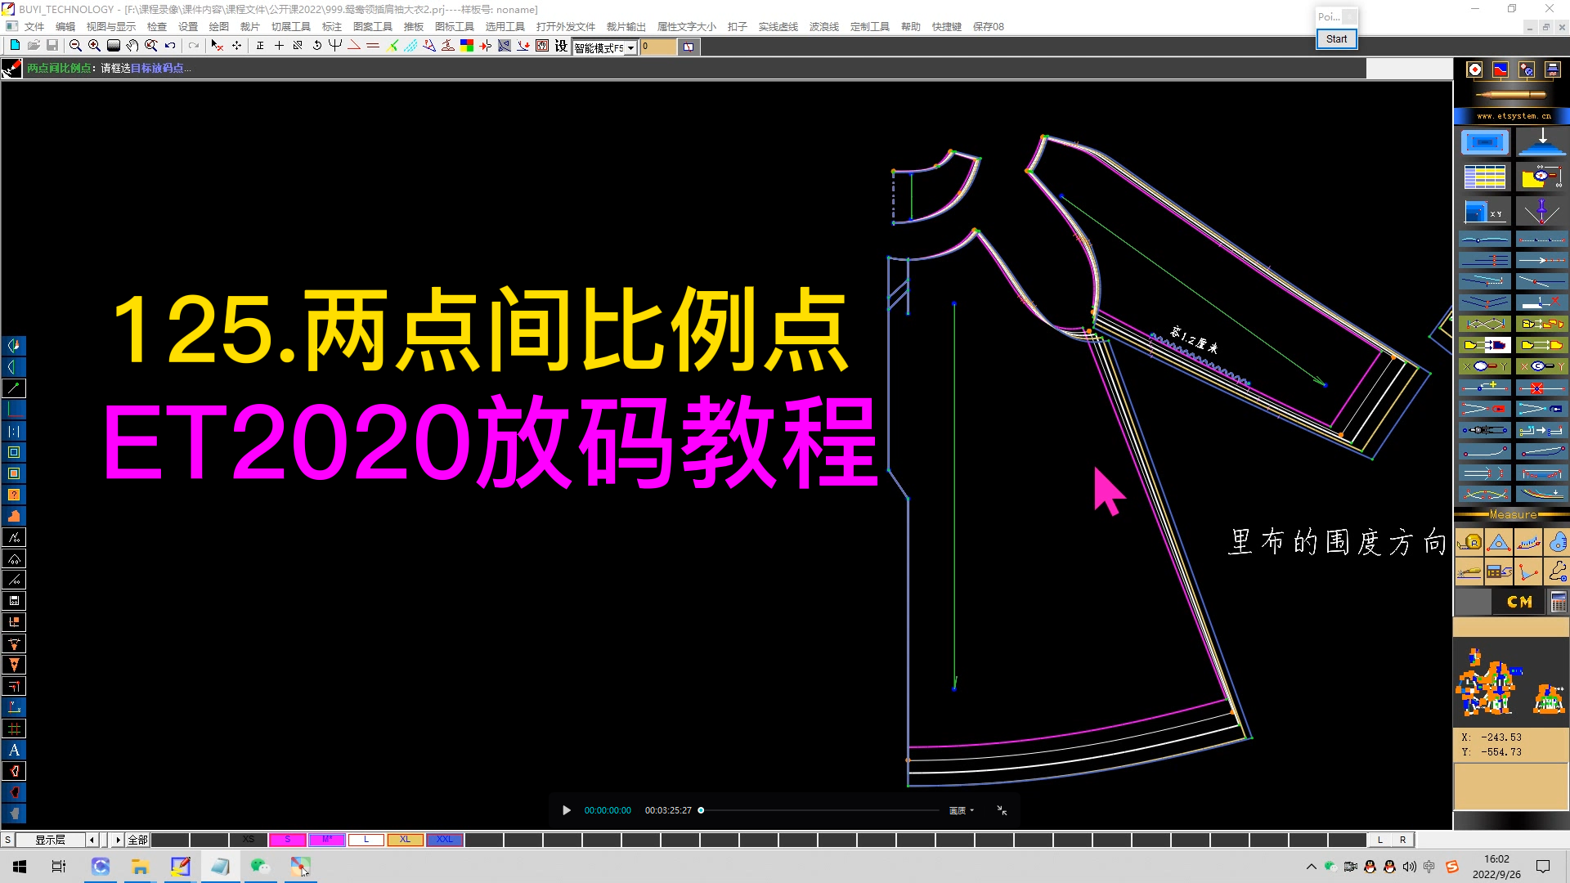1570x883 pixels.
Task: Click the Start button in Poi window
Action: 1336,38
